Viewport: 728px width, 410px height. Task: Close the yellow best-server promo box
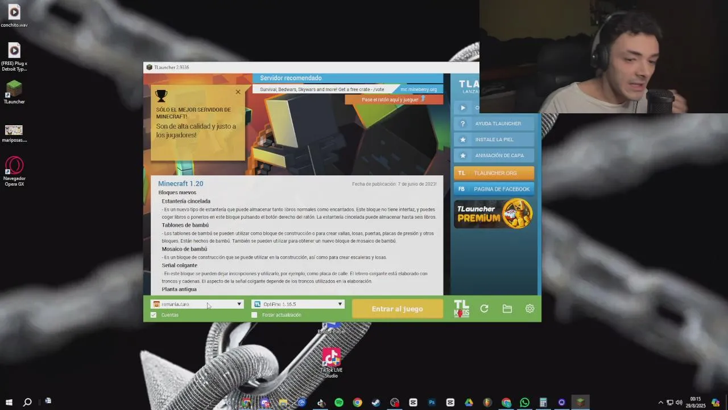pyautogui.click(x=238, y=92)
